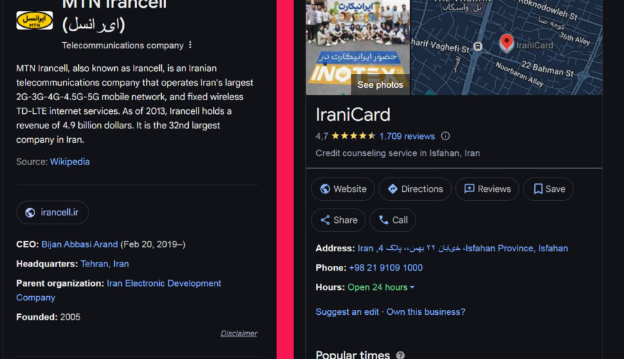Click the Credit counseling service in Isfahan text
Image resolution: width=624 pixels, height=359 pixels.
(398, 153)
